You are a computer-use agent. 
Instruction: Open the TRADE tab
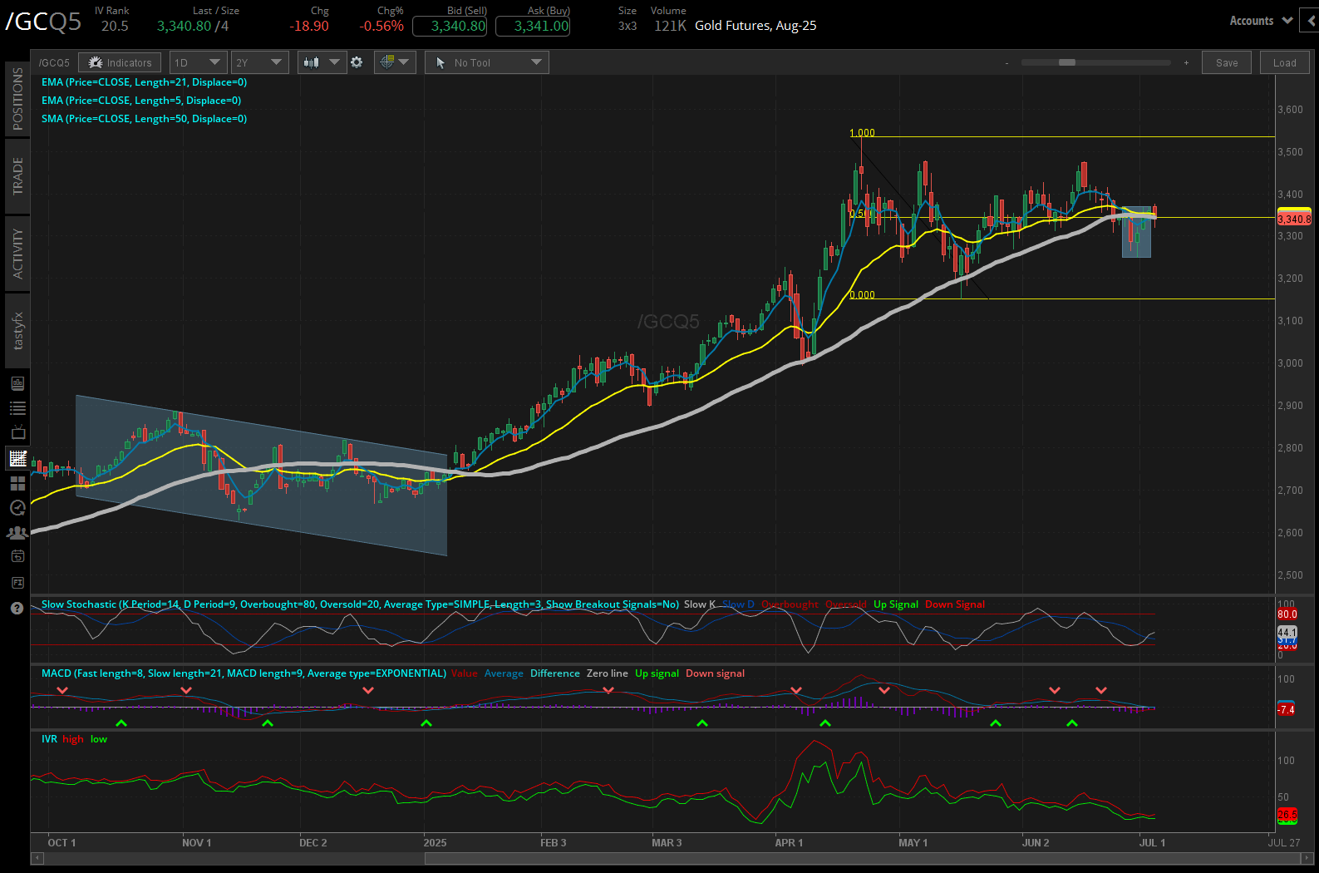[x=17, y=176]
